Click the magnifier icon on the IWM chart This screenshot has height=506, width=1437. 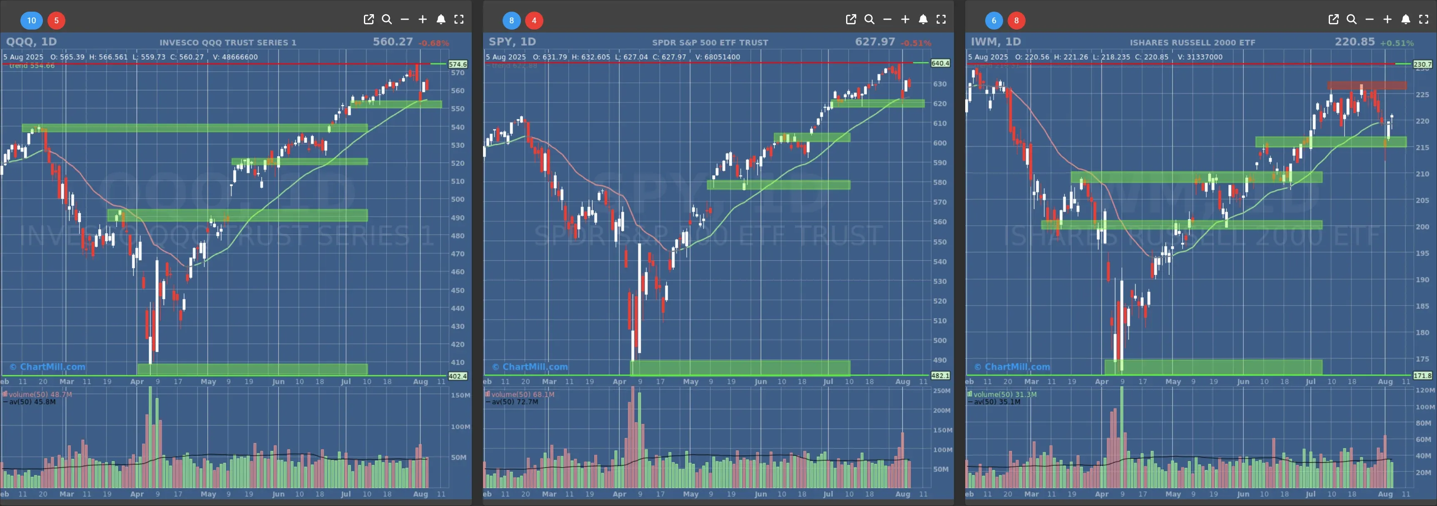tap(1352, 20)
